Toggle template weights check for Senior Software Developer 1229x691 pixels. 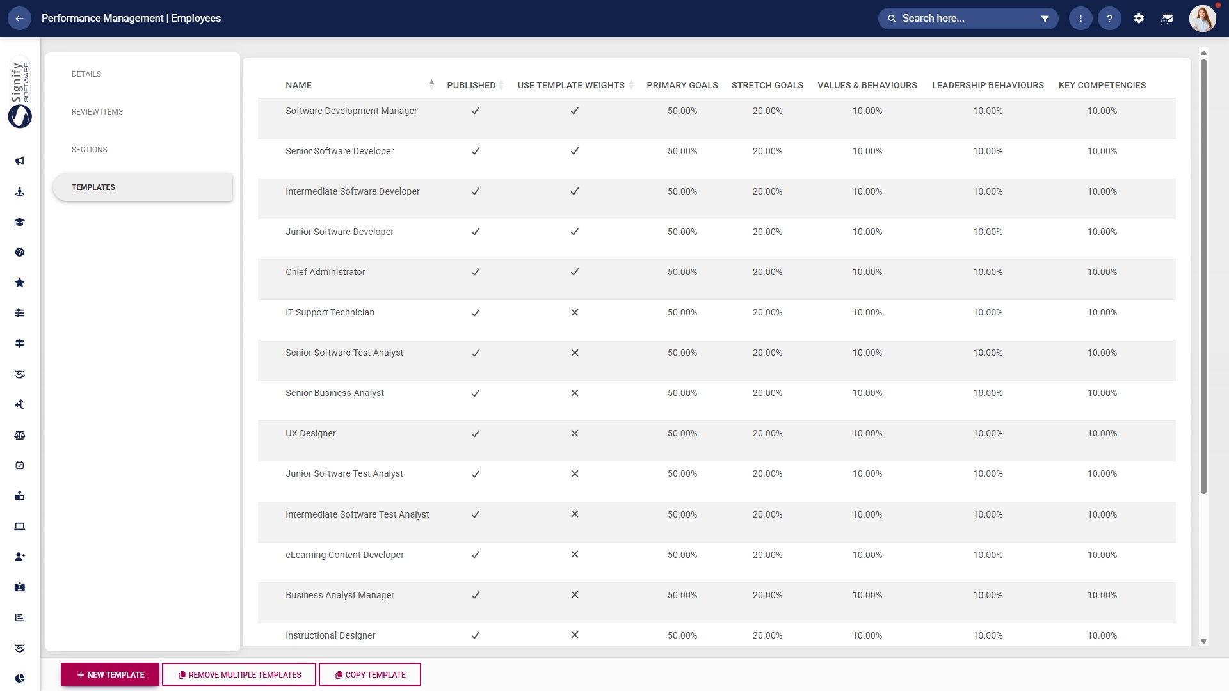[575, 151]
